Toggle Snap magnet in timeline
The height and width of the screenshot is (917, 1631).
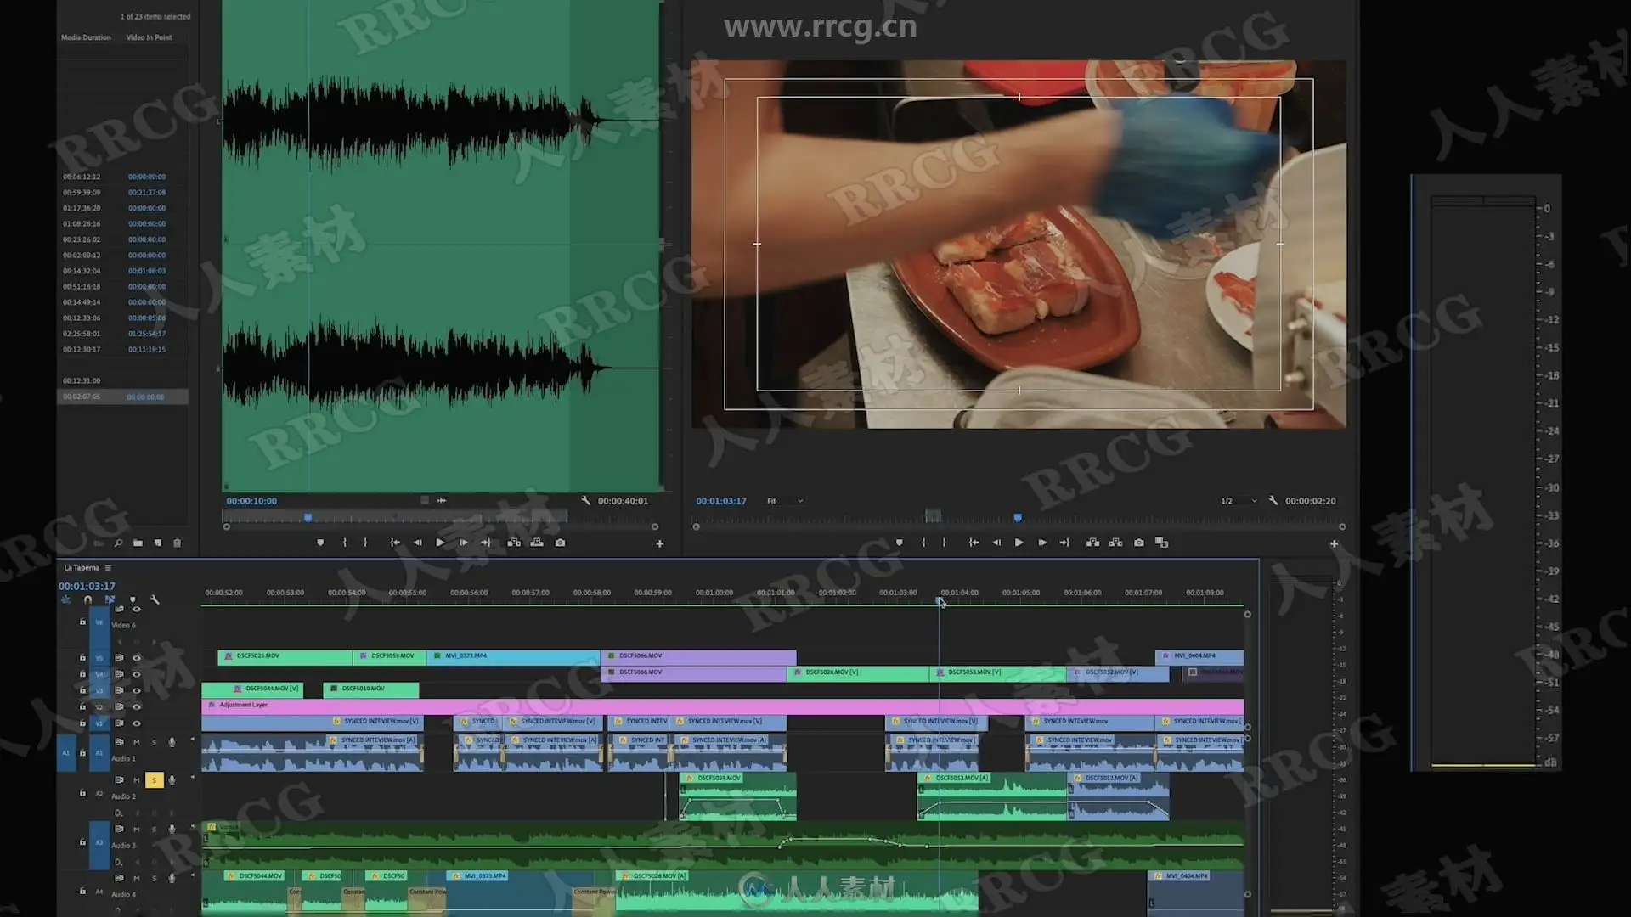(x=87, y=599)
